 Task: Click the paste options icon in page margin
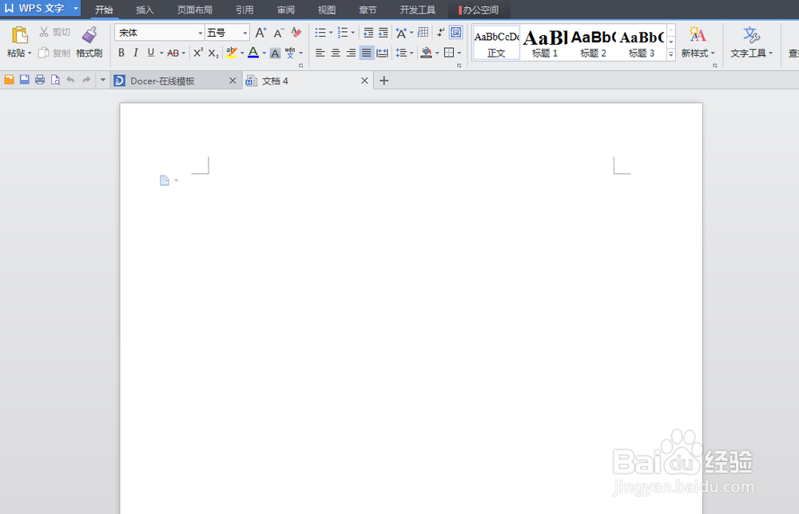165,180
